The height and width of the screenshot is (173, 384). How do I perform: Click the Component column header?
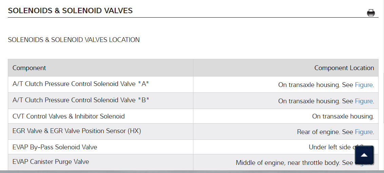coord(29,68)
